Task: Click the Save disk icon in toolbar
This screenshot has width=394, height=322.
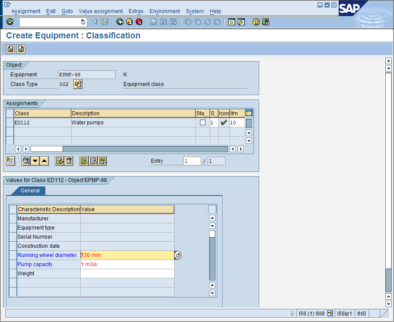Action: (x=105, y=22)
